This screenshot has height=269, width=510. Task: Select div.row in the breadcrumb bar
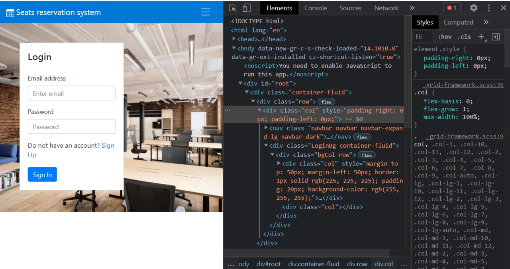(357, 264)
